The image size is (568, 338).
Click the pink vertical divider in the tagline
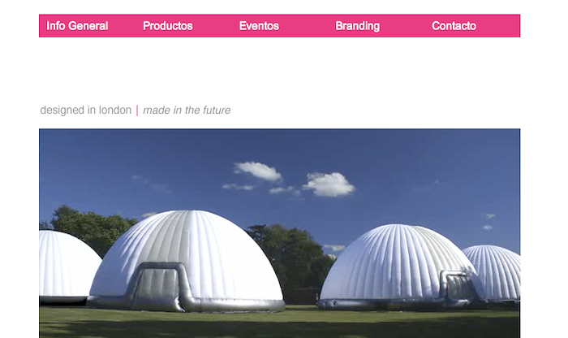coord(137,110)
